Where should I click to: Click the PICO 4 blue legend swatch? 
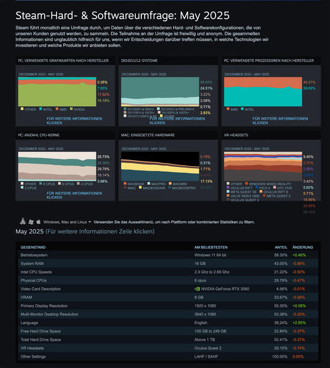[257, 188]
